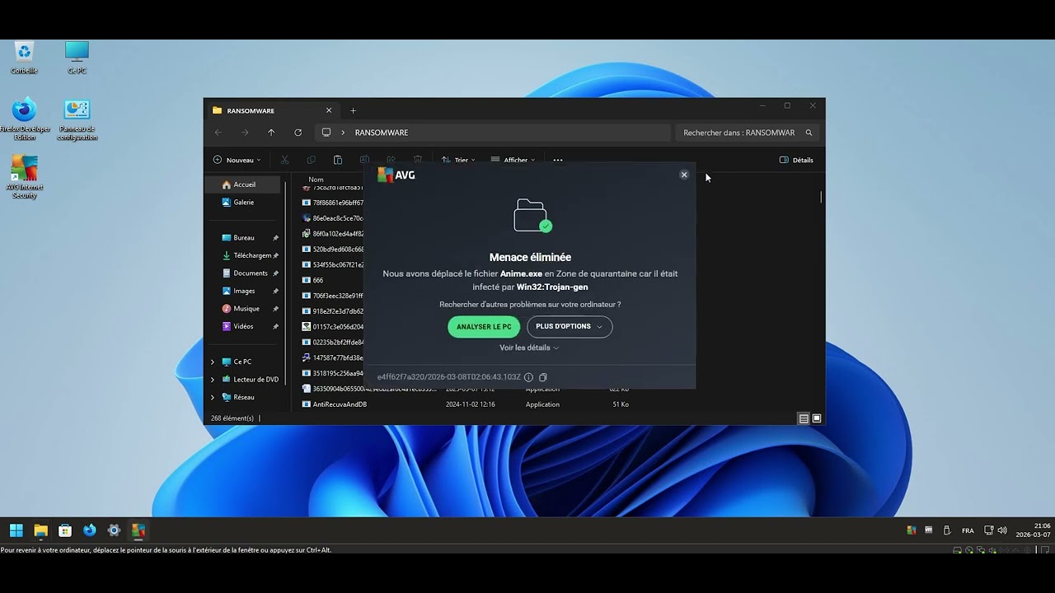
Task: Go back in File Explorer
Action: click(218, 133)
